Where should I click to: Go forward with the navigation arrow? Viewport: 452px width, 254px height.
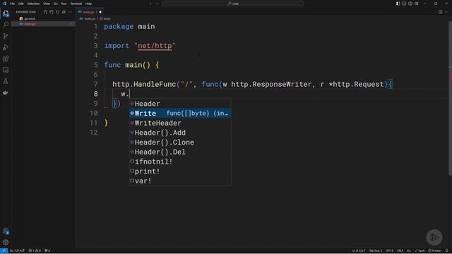coord(157,4)
